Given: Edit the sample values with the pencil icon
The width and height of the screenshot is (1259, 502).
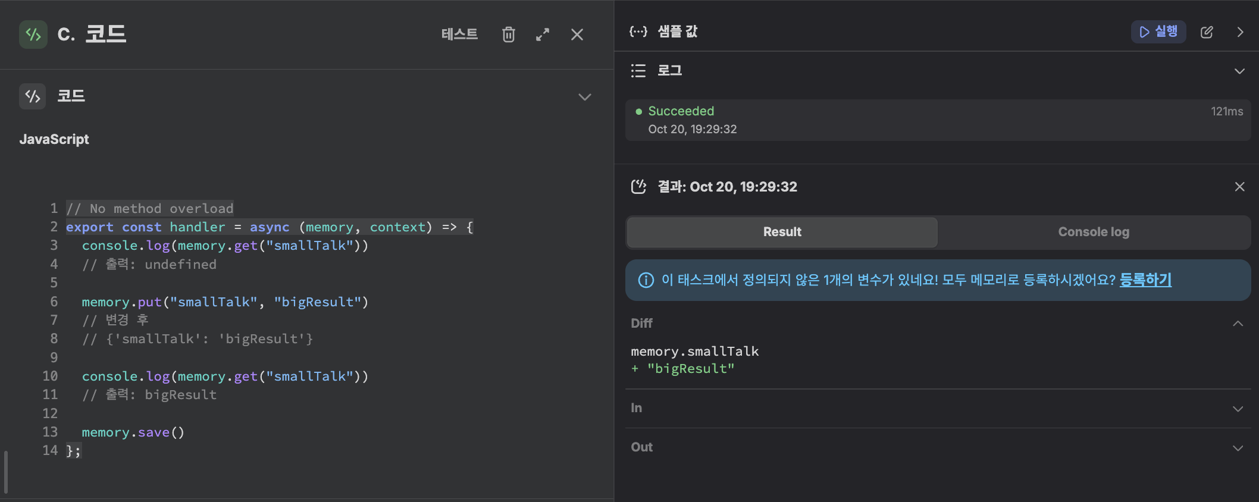Looking at the screenshot, I should [x=1207, y=32].
